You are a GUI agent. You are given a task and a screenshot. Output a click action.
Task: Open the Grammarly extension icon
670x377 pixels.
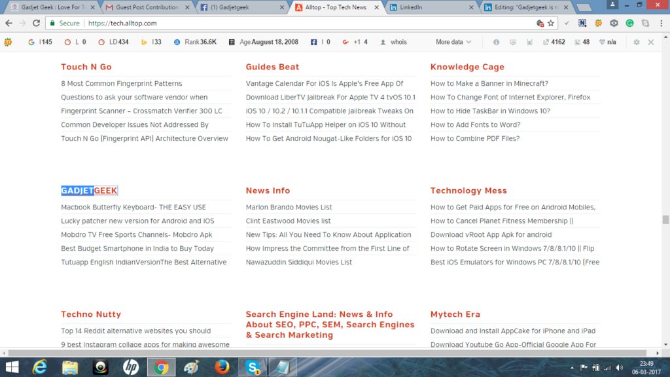point(630,23)
